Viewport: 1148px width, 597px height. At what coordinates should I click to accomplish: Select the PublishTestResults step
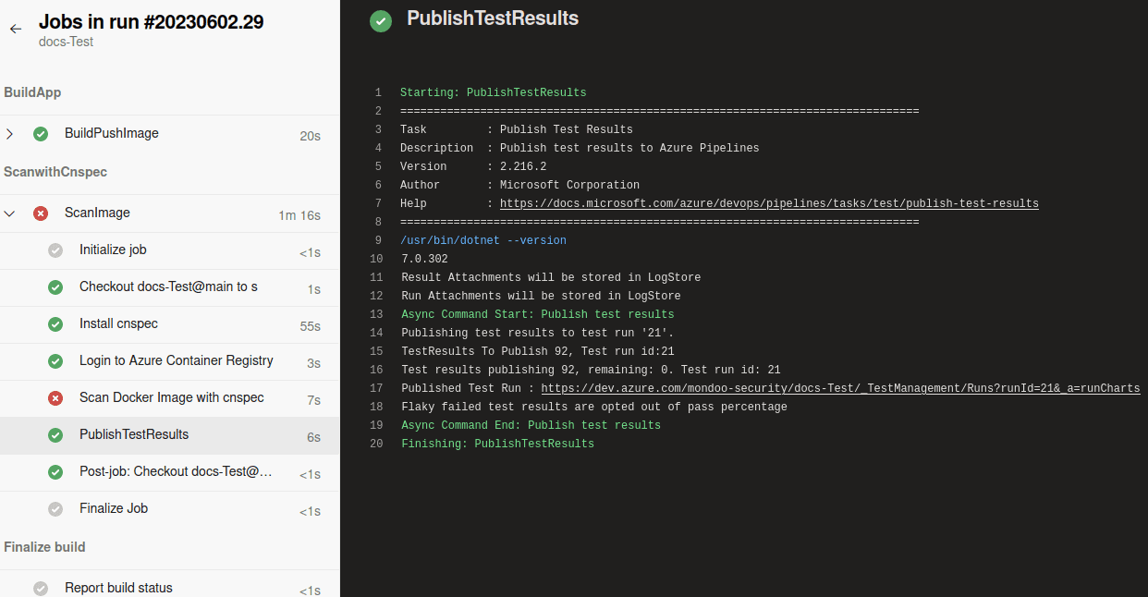(134, 434)
